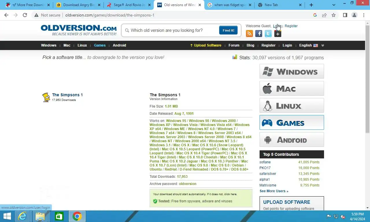
Task: Click Upload Software in nav bar
Action: coord(206,45)
